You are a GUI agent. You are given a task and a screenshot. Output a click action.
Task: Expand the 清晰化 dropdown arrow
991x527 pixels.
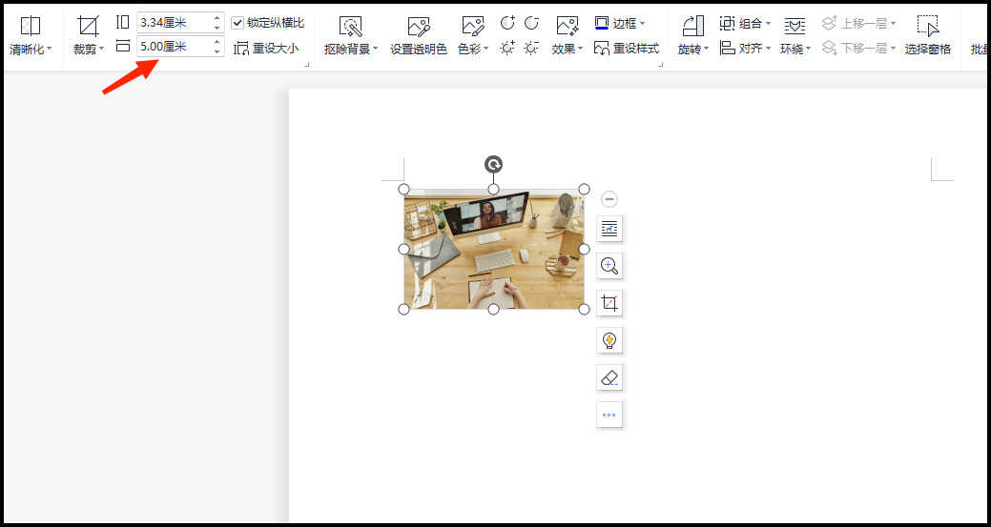tap(50, 50)
